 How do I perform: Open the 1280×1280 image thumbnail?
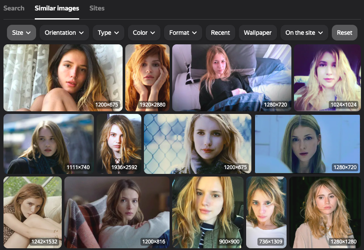point(325,213)
